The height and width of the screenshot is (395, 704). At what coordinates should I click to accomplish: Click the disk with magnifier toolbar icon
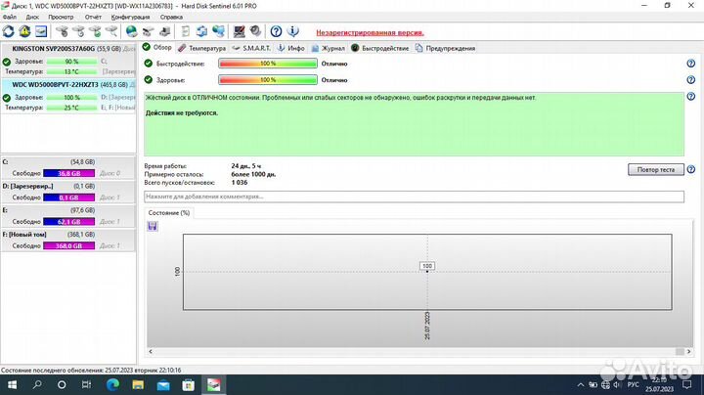click(x=111, y=31)
